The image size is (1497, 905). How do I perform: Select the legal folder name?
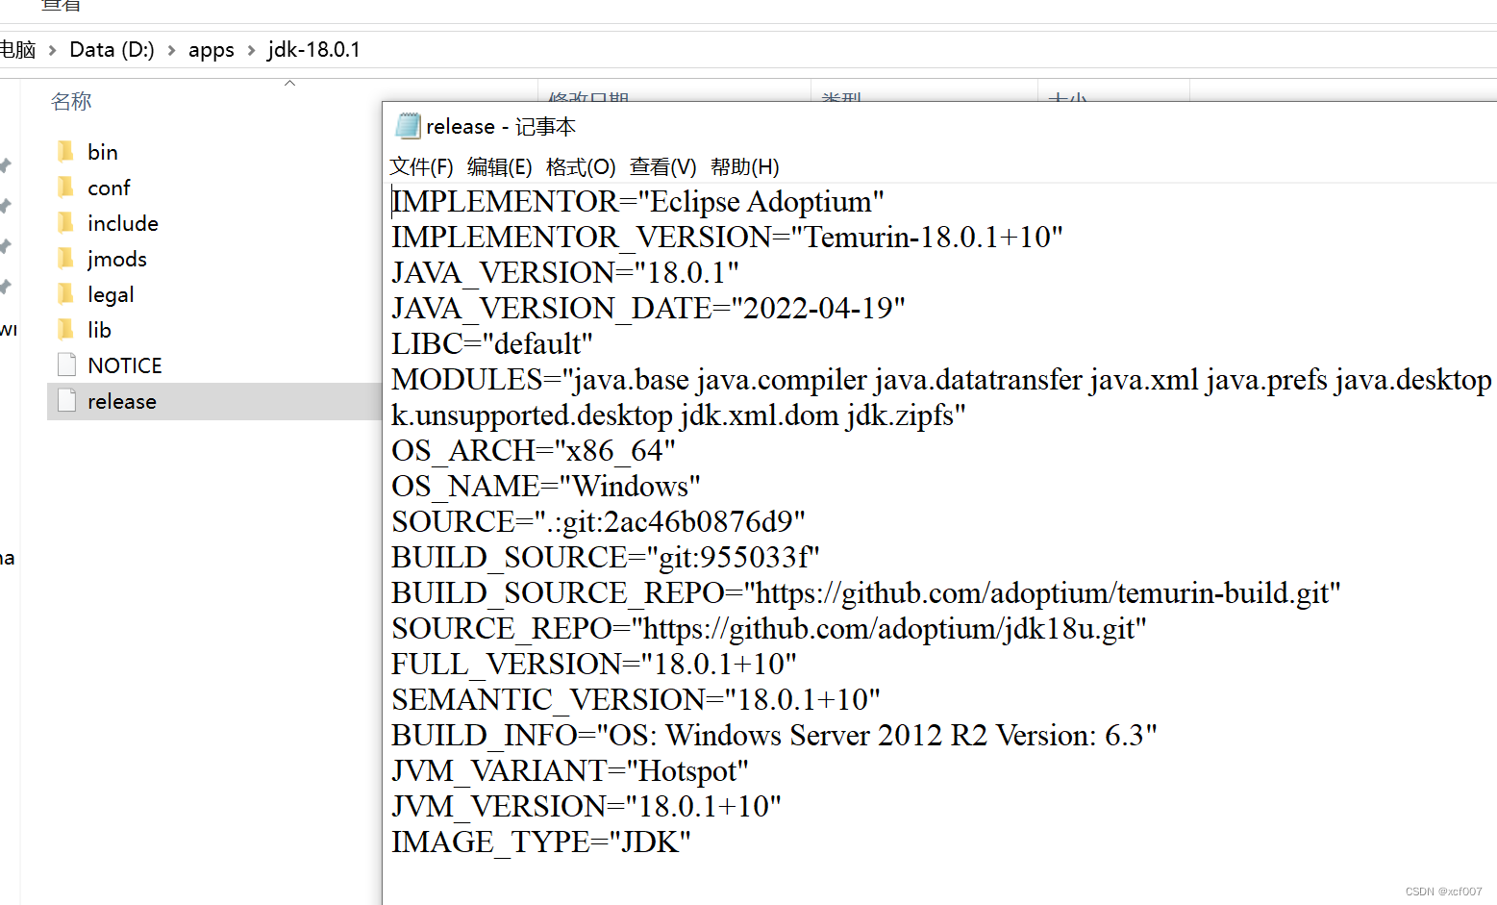(x=111, y=295)
